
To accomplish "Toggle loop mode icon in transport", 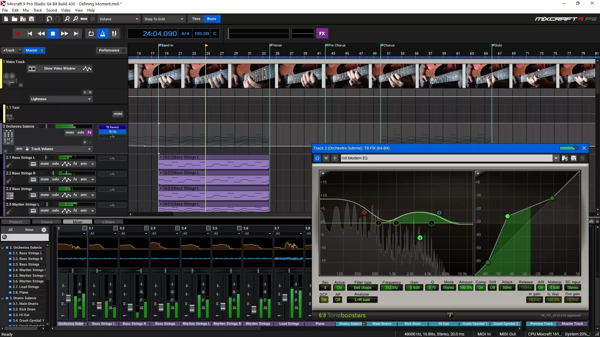I will pyautogui.click(x=91, y=34).
